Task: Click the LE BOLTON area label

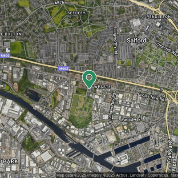Action: click(11, 34)
